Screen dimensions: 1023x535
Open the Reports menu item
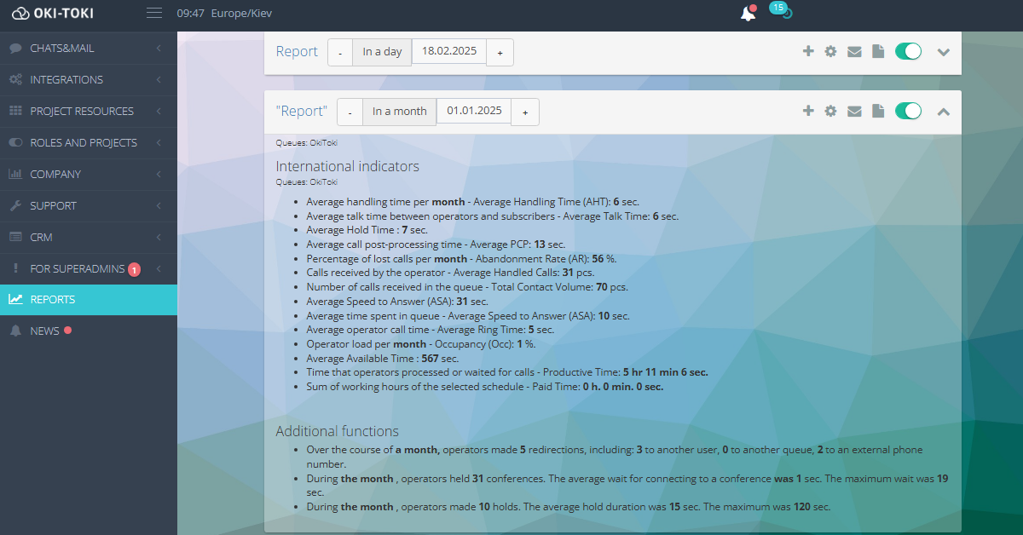click(89, 300)
